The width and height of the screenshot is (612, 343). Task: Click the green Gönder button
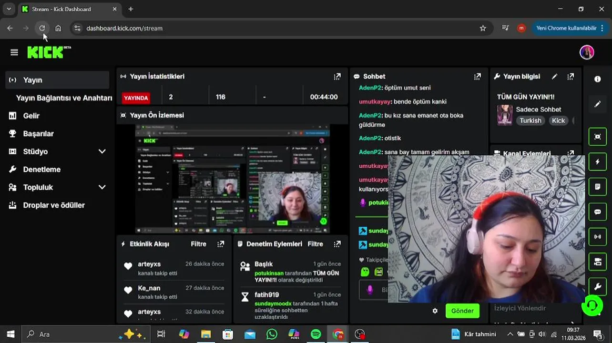click(x=462, y=311)
